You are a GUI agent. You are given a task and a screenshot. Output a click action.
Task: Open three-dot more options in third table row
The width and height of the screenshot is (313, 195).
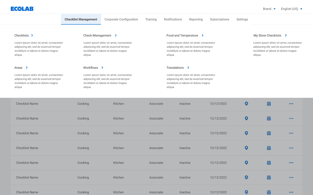[x=291, y=133]
